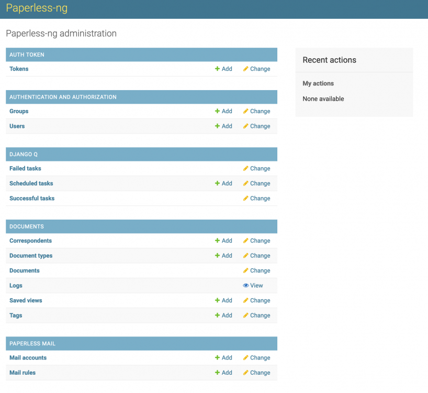The width and height of the screenshot is (428, 393).
Task: Click the Change text for Failed tasks
Action: [x=260, y=168]
